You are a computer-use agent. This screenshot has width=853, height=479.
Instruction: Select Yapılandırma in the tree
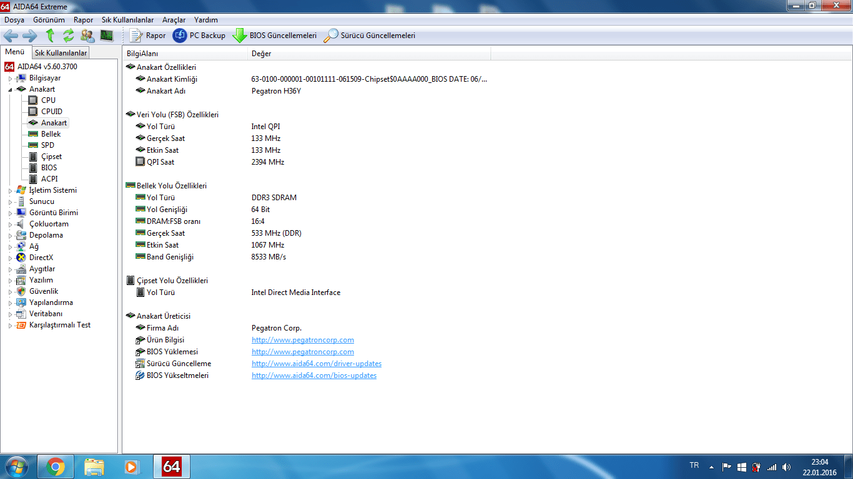tap(51, 302)
